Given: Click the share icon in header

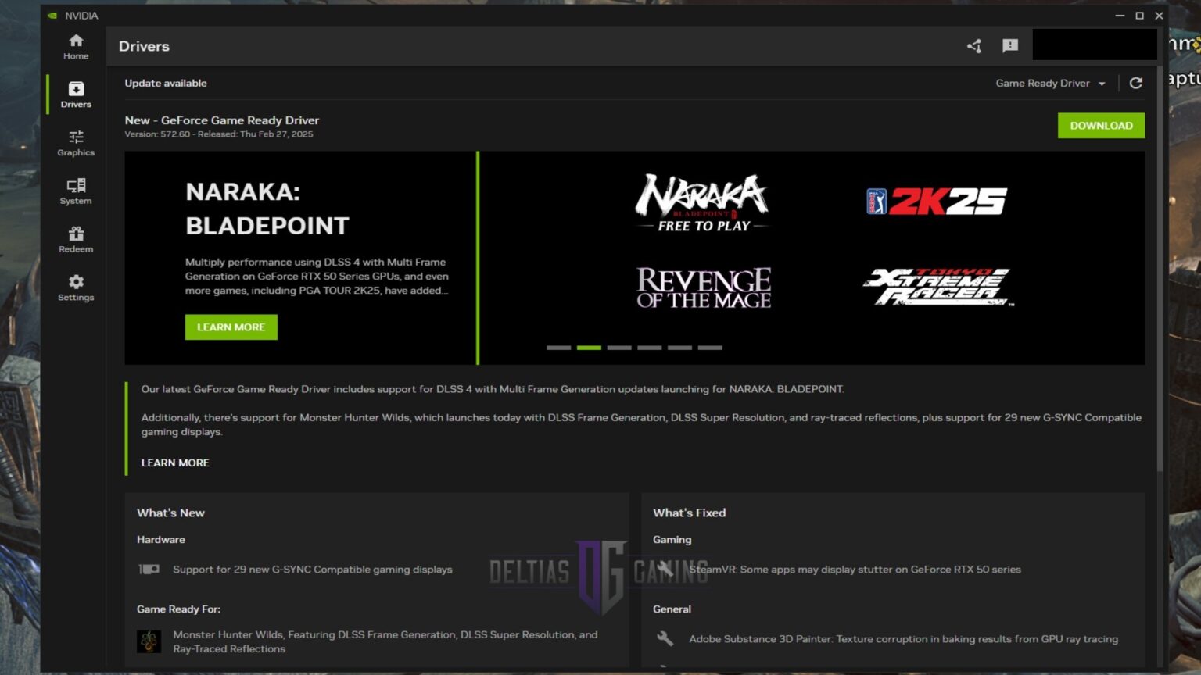Looking at the screenshot, I should (x=973, y=46).
